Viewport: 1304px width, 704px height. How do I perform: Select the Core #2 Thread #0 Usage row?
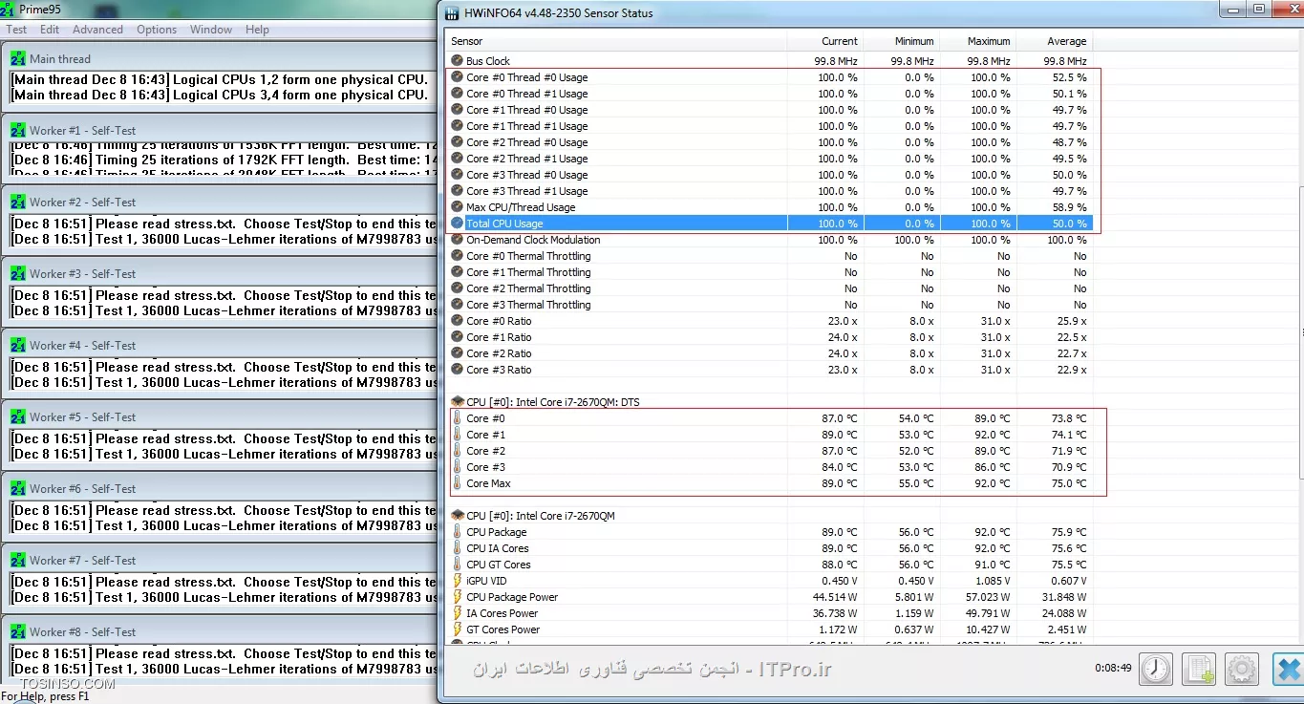click(770, 142)
